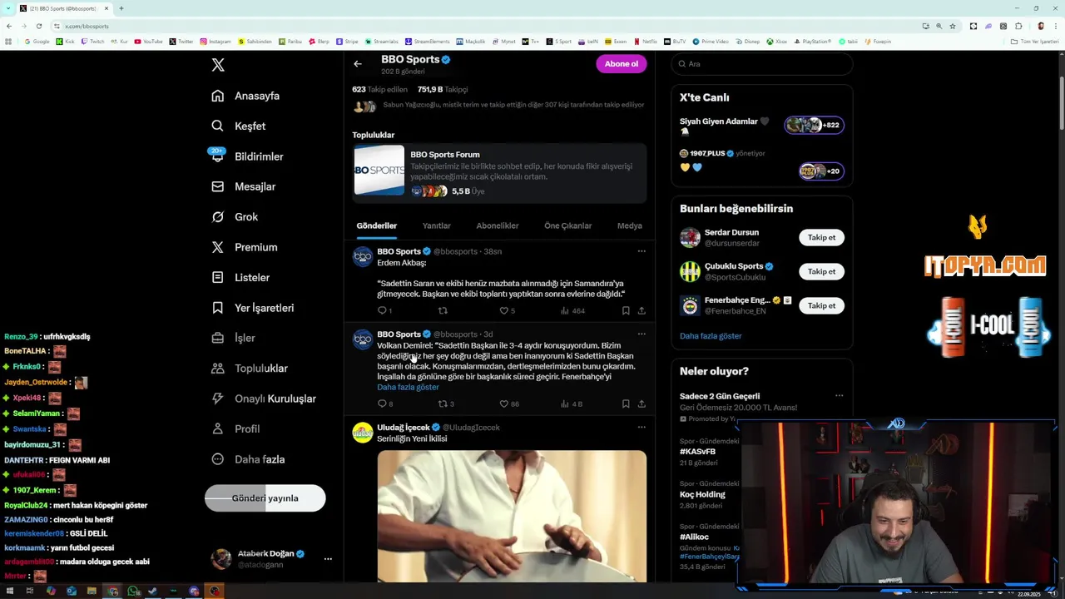Follow Çubuklu Sports with Takip et
This screenshot has width=1065, height=599.
tap(821, 271)
